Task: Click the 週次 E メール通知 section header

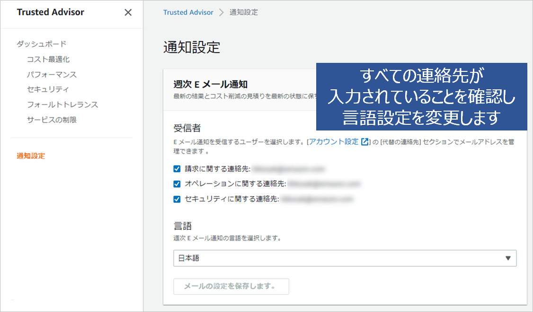Action: [210, 85]
